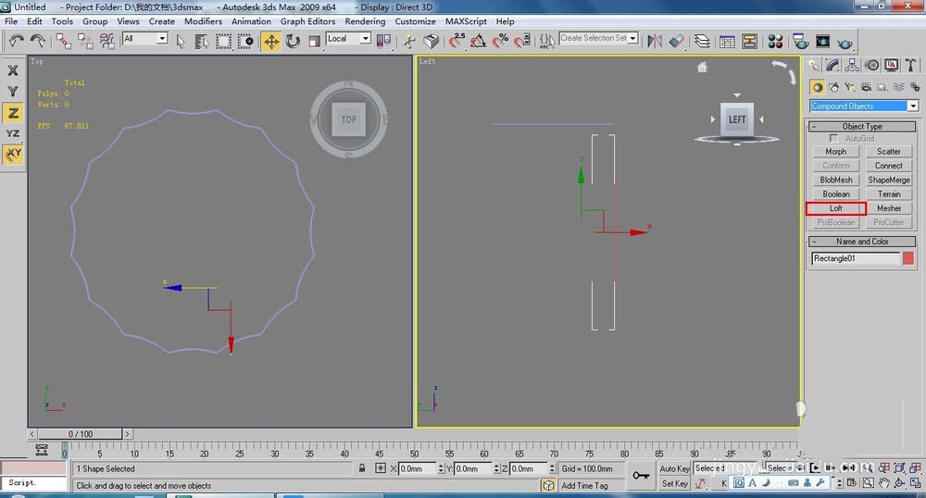Image resolution: width=926 pixels, height=498 pixels.
Task: Activate the Select Object arrow tool
Action: click(x=181, y=42)
